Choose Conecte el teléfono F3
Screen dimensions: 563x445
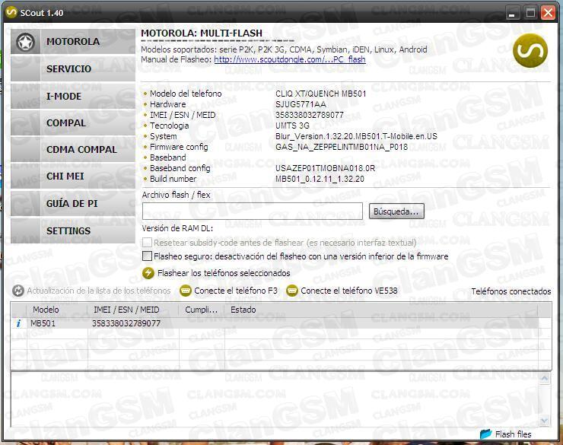point(236,291)
